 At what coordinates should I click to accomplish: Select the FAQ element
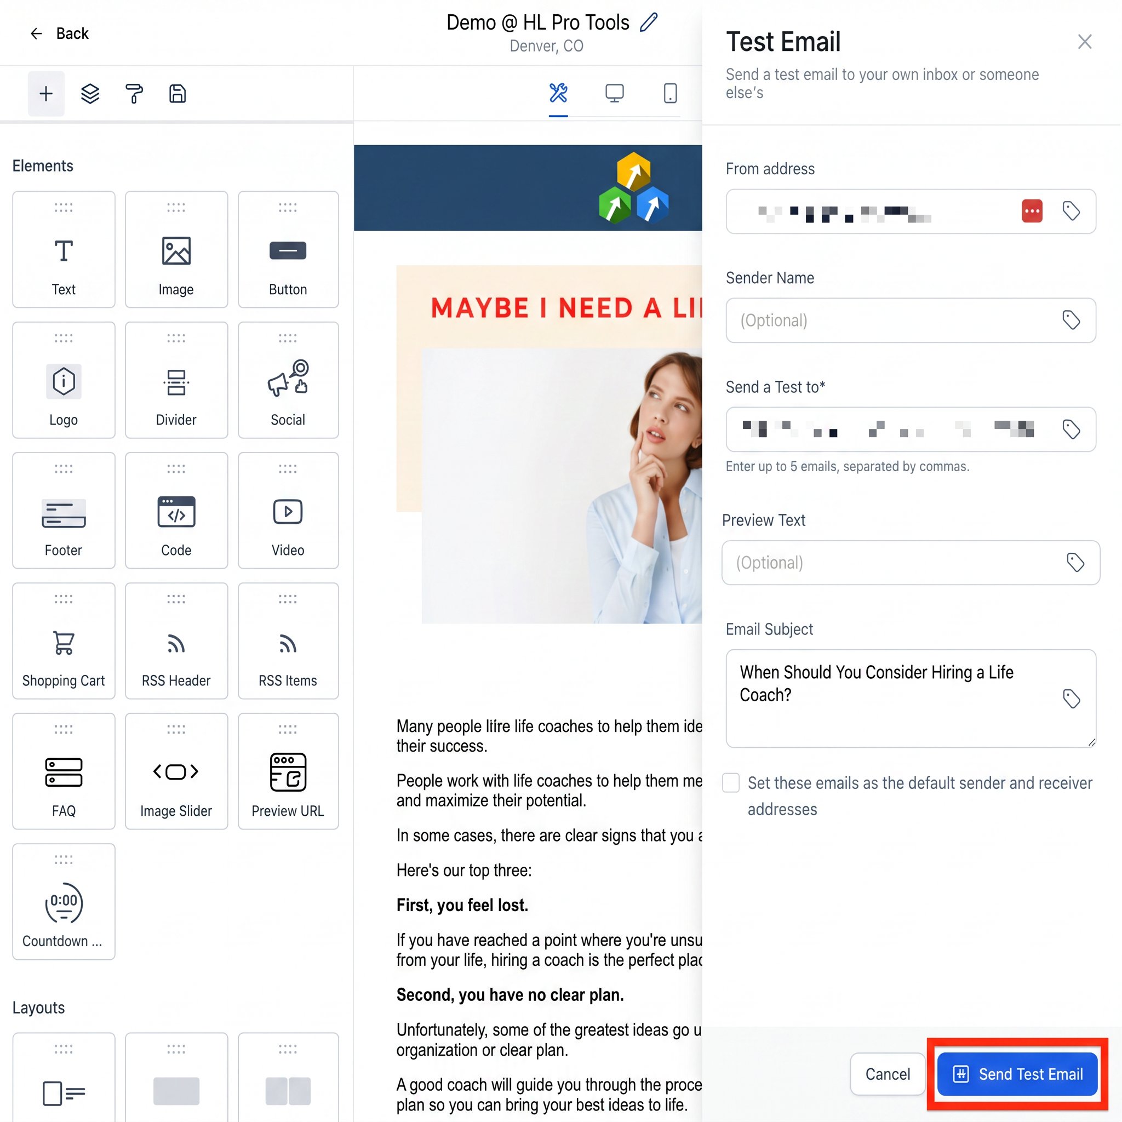pos(64,771)
